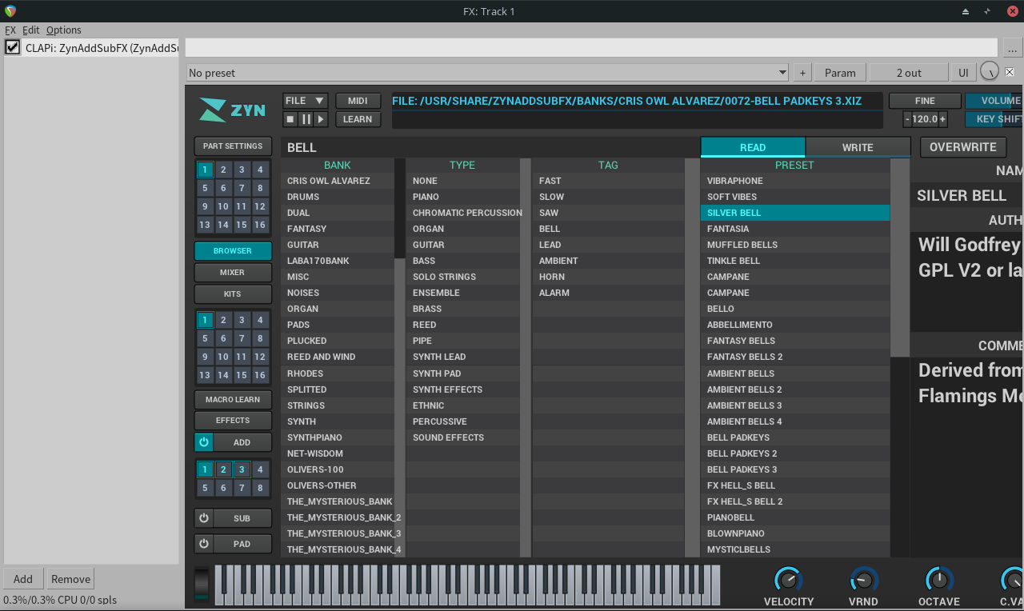Click the MIDI button

(358, 101)
